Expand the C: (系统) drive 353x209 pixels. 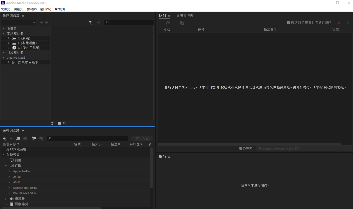[8, 38]
